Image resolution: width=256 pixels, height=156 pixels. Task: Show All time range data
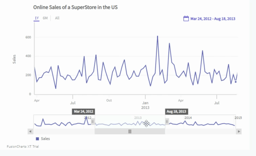[57, 18]
